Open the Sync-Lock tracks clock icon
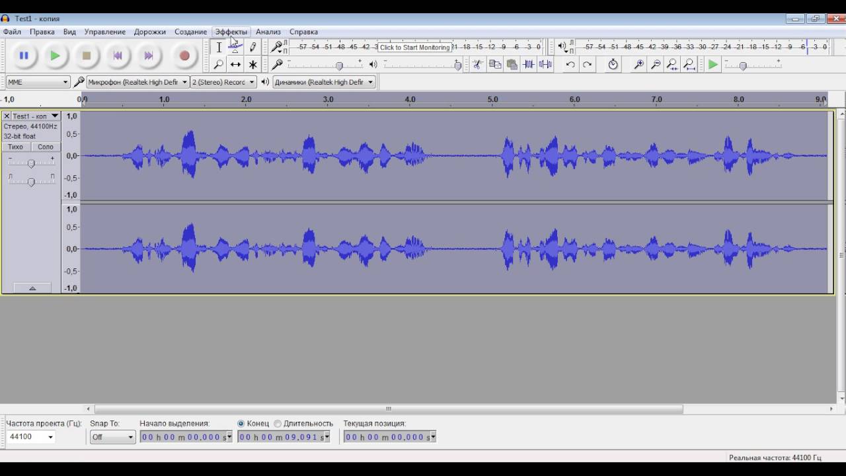 point(613,64)
